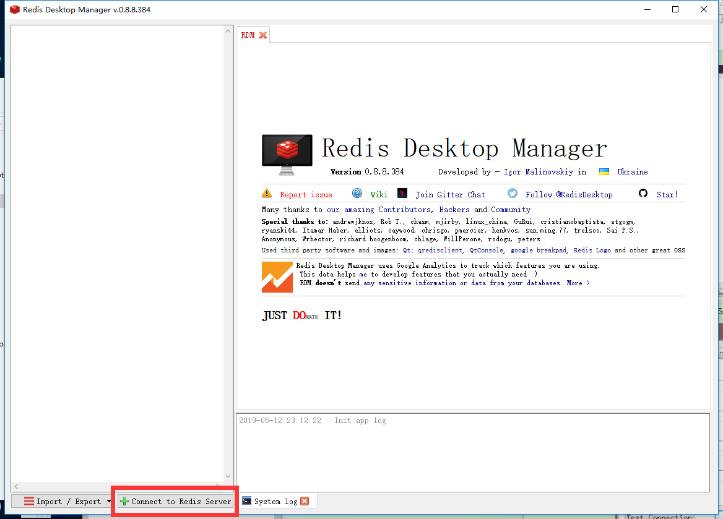
Task: Close the System log tab
Action: (305, 501)
